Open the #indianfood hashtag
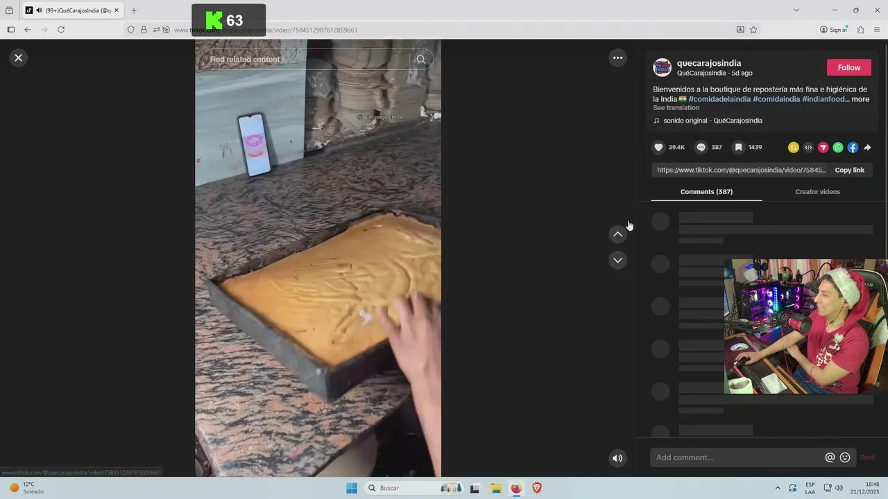 tap(823, 99)
